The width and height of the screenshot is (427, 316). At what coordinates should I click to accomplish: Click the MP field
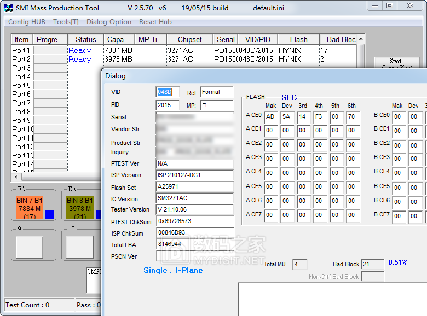pos(216,105)
